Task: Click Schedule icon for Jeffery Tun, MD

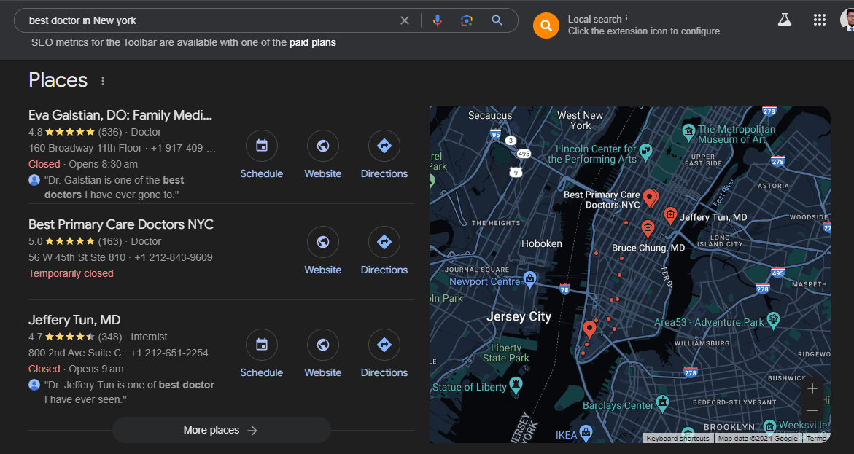Action: [261, 344]
